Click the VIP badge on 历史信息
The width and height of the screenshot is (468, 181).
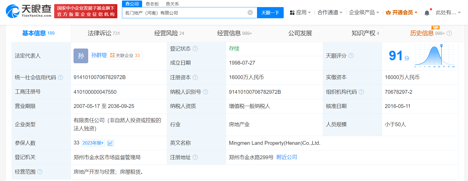coord(436,28)
